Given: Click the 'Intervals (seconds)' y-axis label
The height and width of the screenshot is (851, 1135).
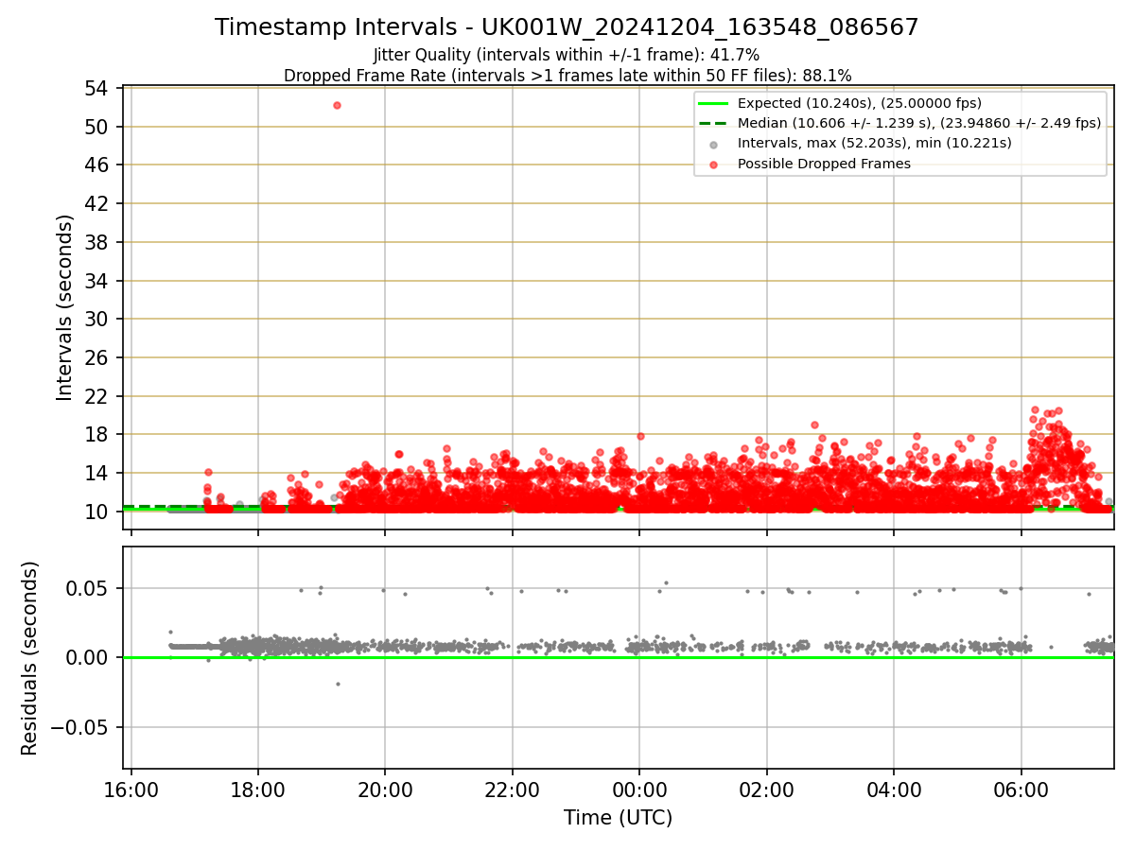Looking at the screenshot, I should [x=64, y=307].
